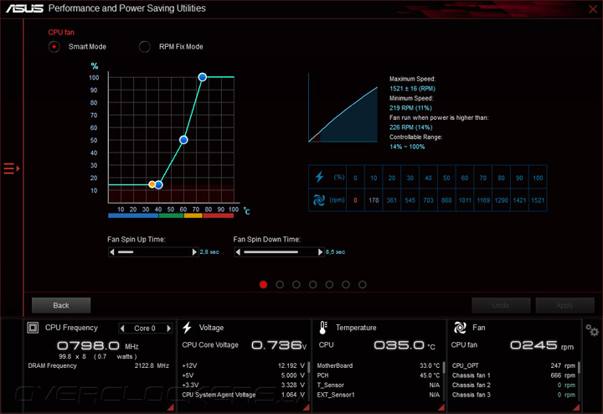Select RPM Fix Mode radio button
Image resolution: width=603 pixels, height=414 pixels.
tap(145, 47)
